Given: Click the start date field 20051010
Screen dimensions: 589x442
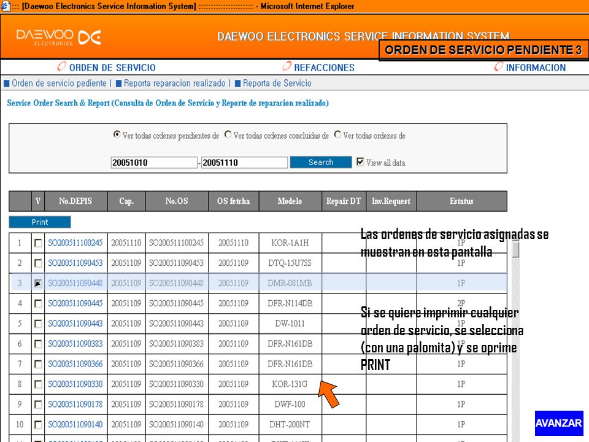Looking at the screenshot, I should pyautogui.click(x=153, y=162).
